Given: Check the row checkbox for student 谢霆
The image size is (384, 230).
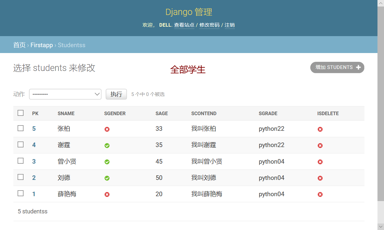Looking at the screenshot, I should click(21, 144).
